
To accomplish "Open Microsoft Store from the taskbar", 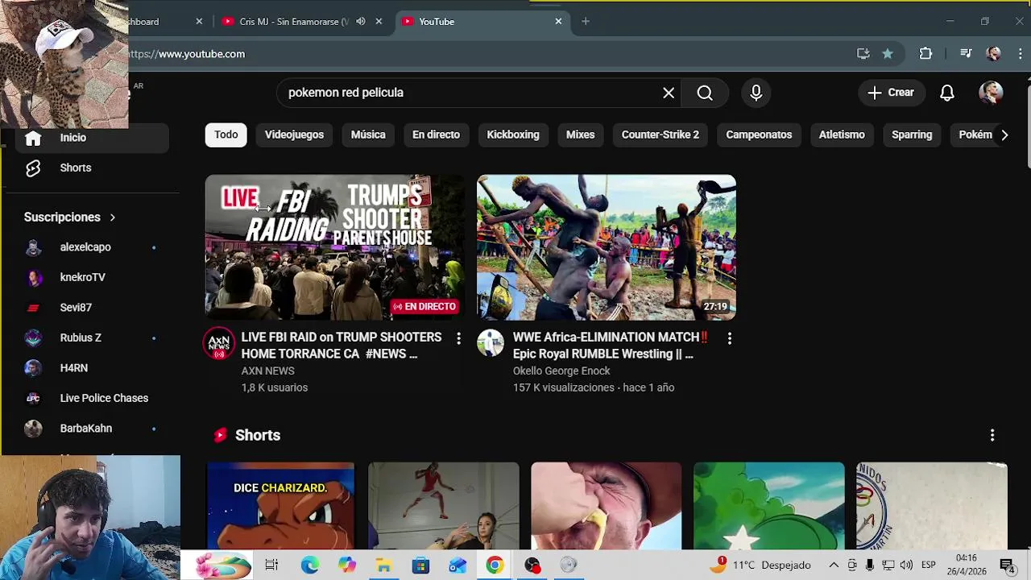I will click(421, 565).
